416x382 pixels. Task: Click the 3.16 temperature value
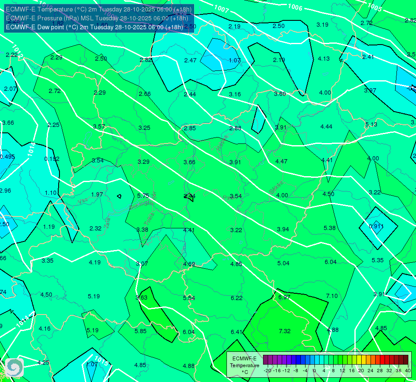(x=235, y=94)
